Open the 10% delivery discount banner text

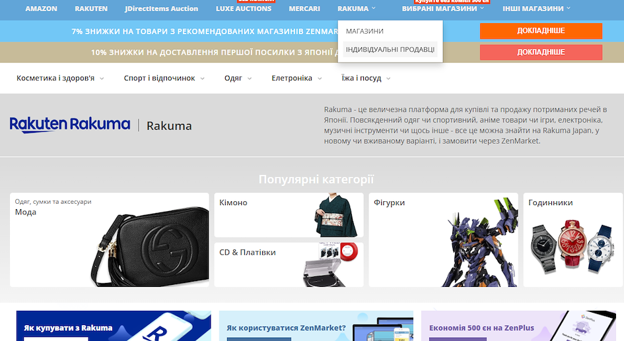tap(214, 53)
